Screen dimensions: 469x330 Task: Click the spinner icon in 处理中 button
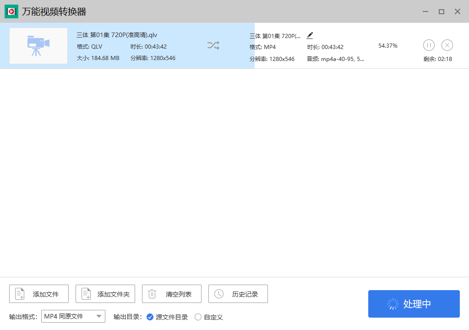pos(393,304)
